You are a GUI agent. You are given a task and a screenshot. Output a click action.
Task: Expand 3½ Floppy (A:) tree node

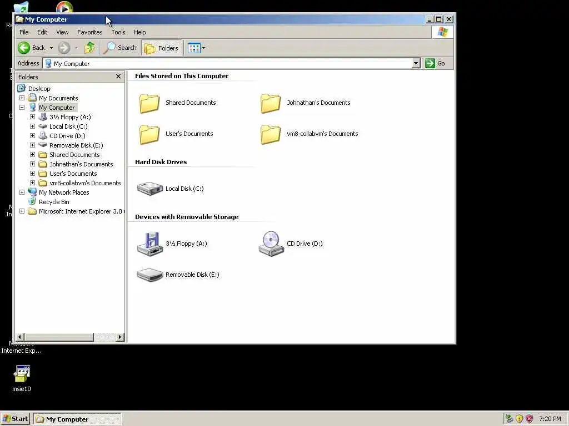[x=32, y=117]
